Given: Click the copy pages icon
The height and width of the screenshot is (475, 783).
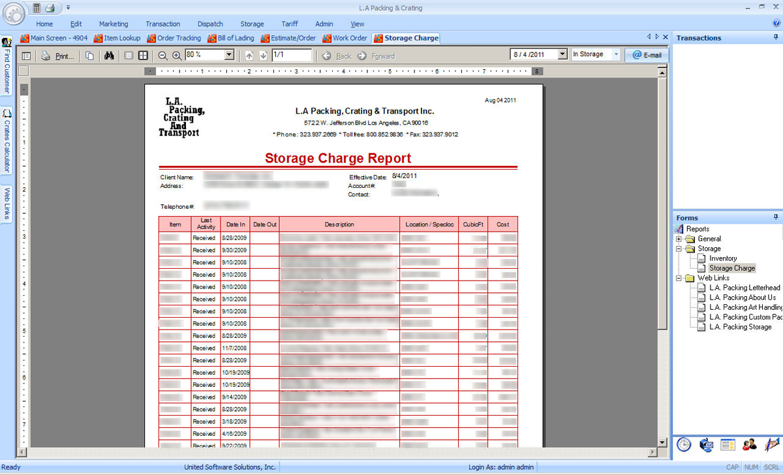Looking at the screenshot, I should click(90, 55).
